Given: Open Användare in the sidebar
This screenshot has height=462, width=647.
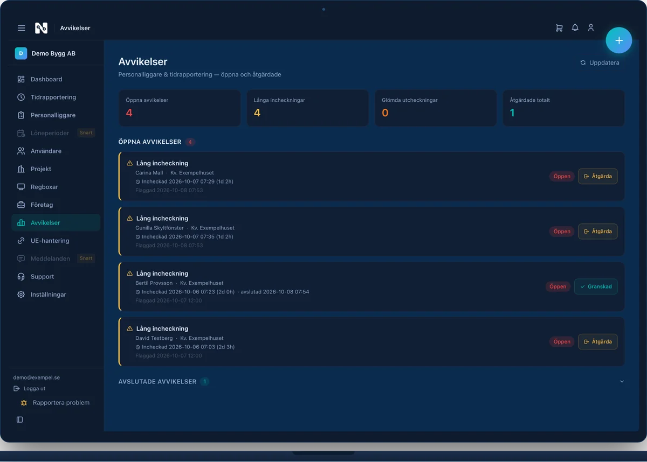Looking at the screenshot, I should pos(56,151).
